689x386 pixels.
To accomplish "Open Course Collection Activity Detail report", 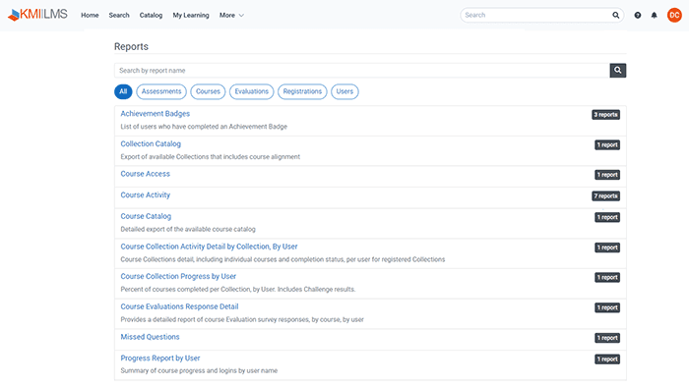I will (209, 247).
